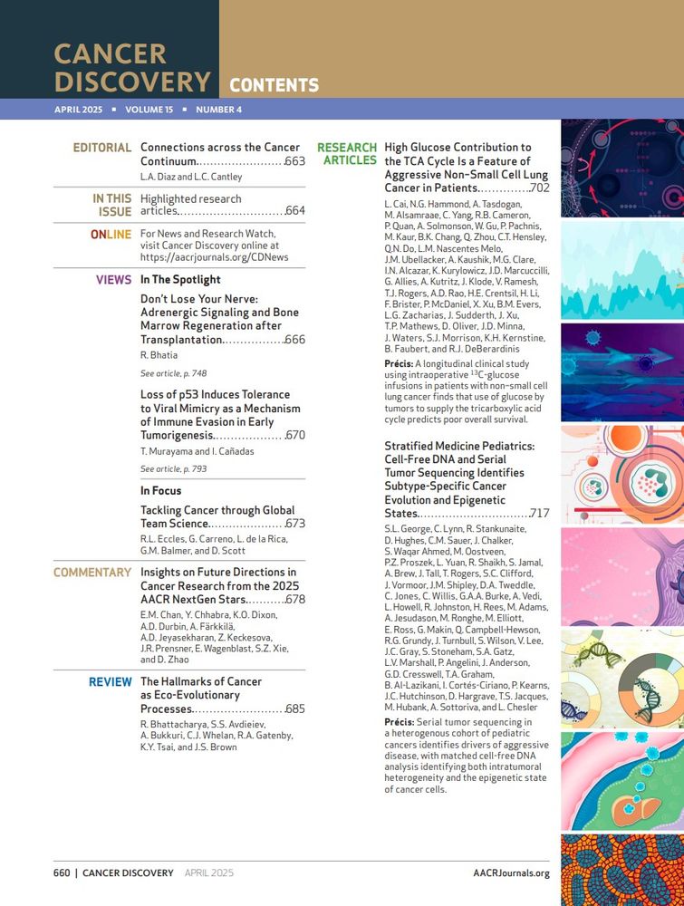The height and width of the screenshot is (906, 684).
Task: Click the dark blue circuit cells thumbnail
Action: coord(622,169)
